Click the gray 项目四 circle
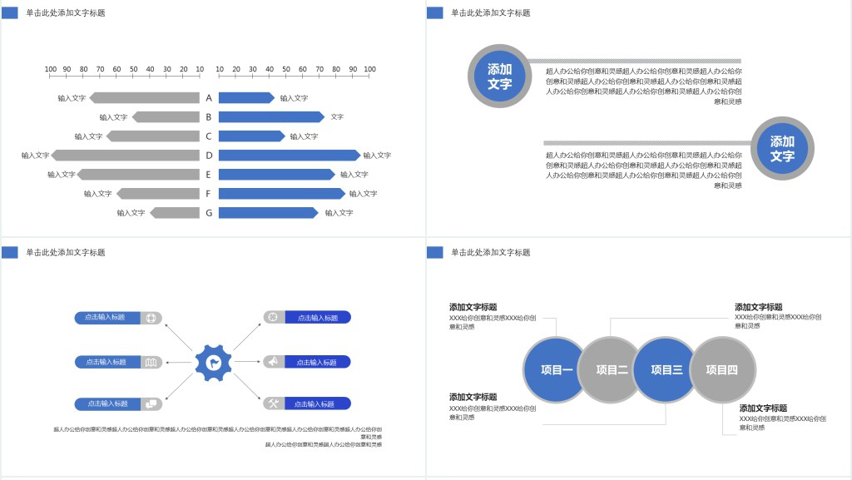The image size is (852, 480). pyautogui.click(x=722, y=369)
